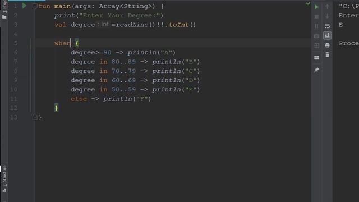
Task: Toggle scroll to end of console
Action: (x=327, y=35)
